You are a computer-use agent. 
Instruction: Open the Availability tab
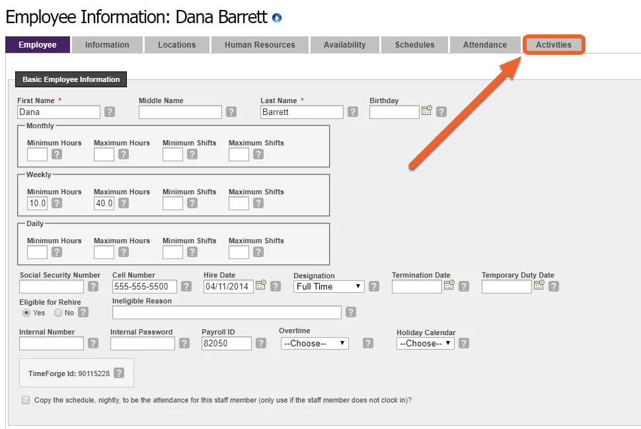(x=344, y=44)
